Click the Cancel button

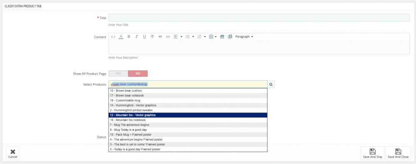tap(13, 153)
